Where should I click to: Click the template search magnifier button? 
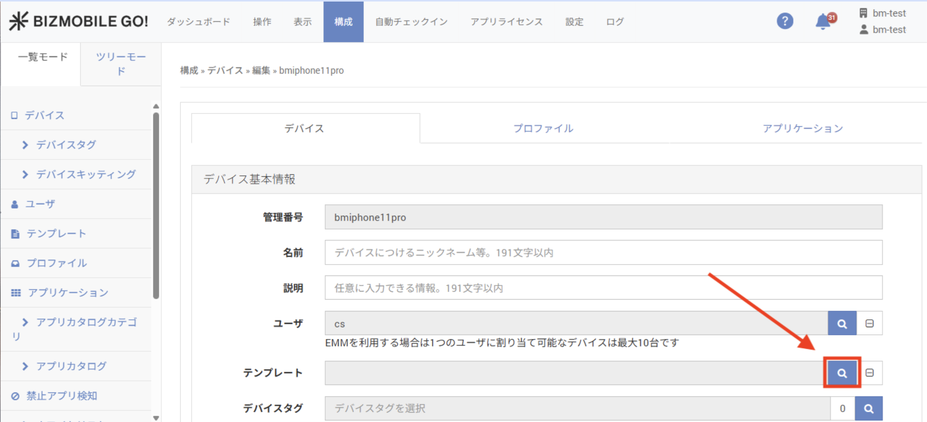pyautogui.click(x=841, y=373)
